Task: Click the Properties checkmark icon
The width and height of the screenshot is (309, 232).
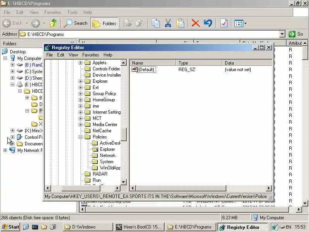Action: tap(224, 23)
